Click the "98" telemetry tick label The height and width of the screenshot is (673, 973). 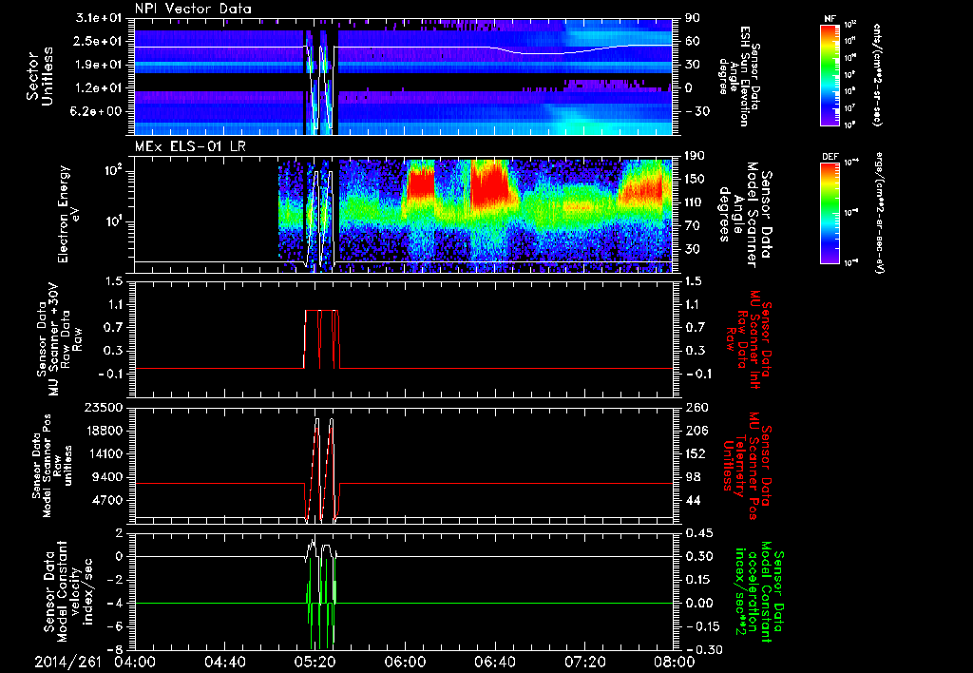tap(692, 477)
